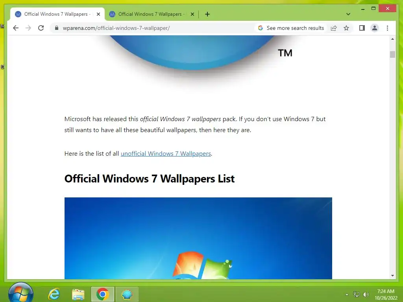View site information via lock icon

57,28
